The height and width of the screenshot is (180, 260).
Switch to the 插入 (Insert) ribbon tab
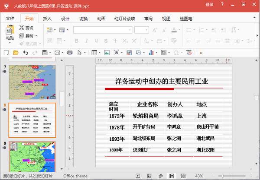[47, 19]
